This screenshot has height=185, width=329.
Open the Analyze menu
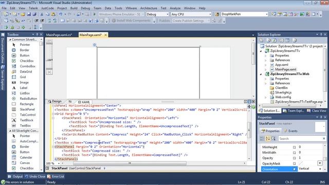click(x=175, y=8)
